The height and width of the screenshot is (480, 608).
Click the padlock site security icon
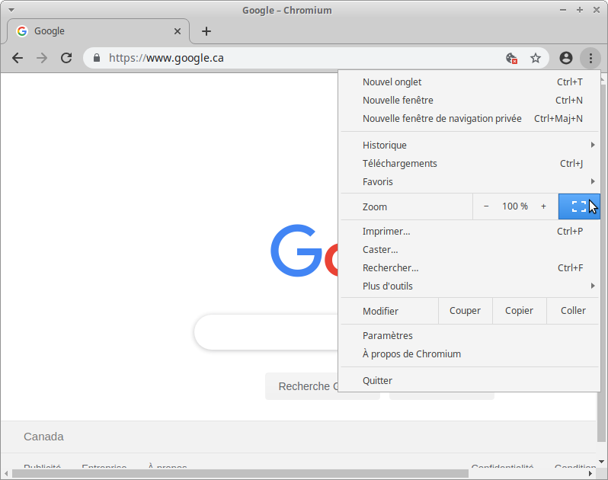coord(96,58)
